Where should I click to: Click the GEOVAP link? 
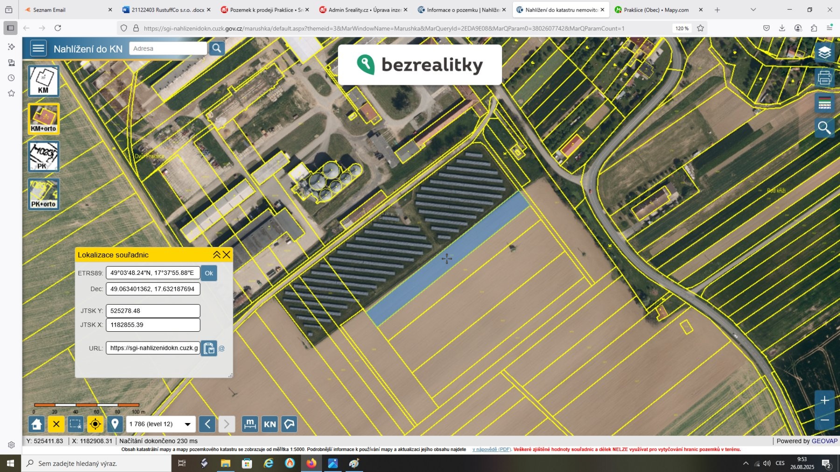825,441
